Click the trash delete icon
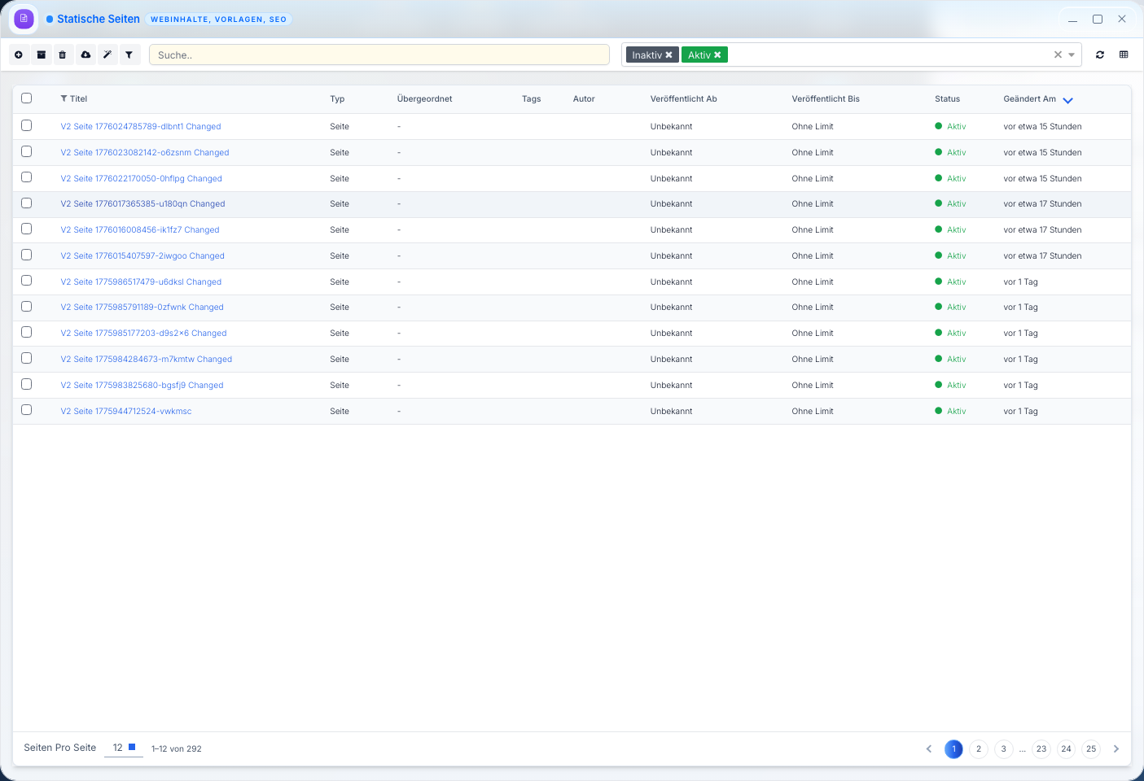Viewport: 1144px width, 781px height. 63,55
